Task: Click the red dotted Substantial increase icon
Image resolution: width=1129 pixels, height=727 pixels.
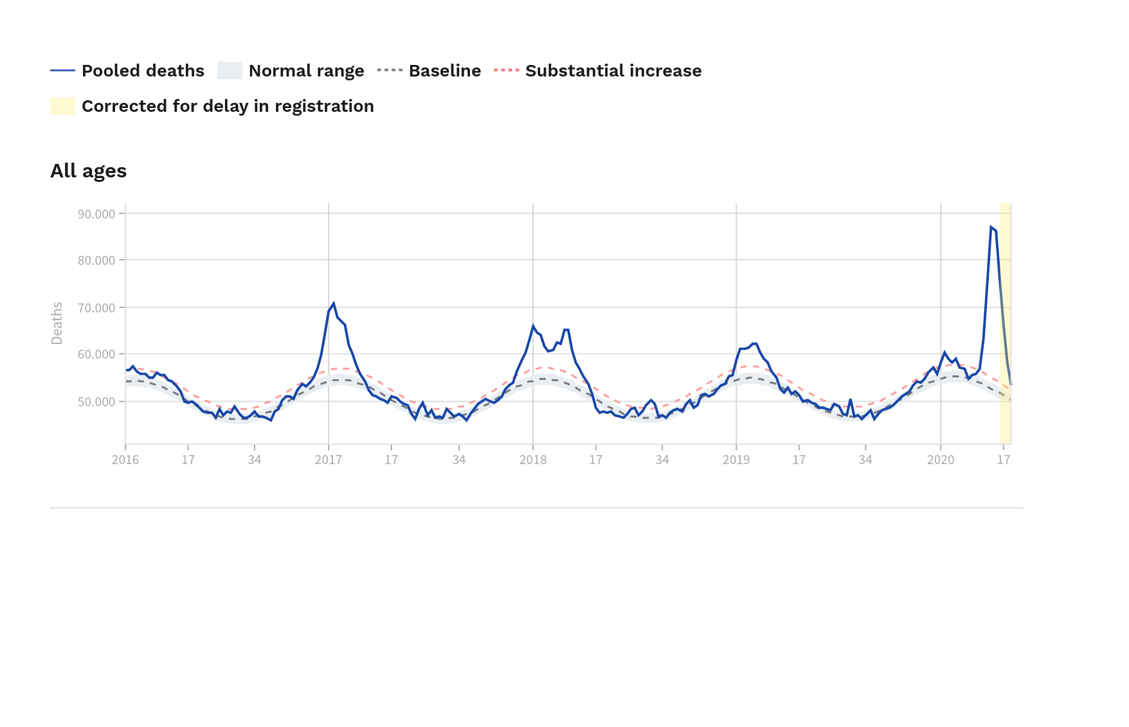Action: (x=506, y=71)
